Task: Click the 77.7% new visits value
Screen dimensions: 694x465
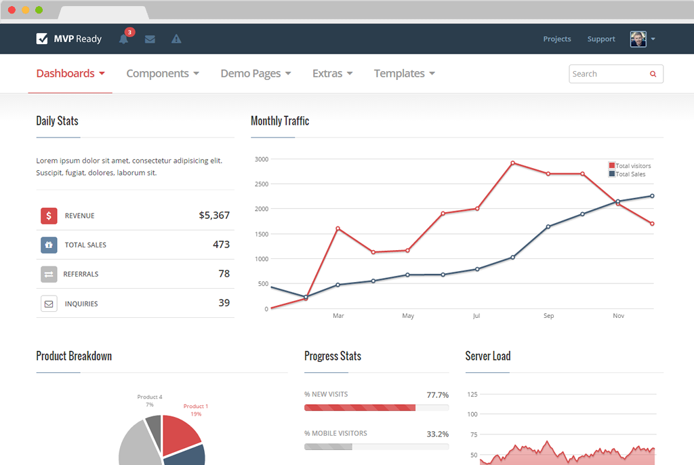Action: 437,395
